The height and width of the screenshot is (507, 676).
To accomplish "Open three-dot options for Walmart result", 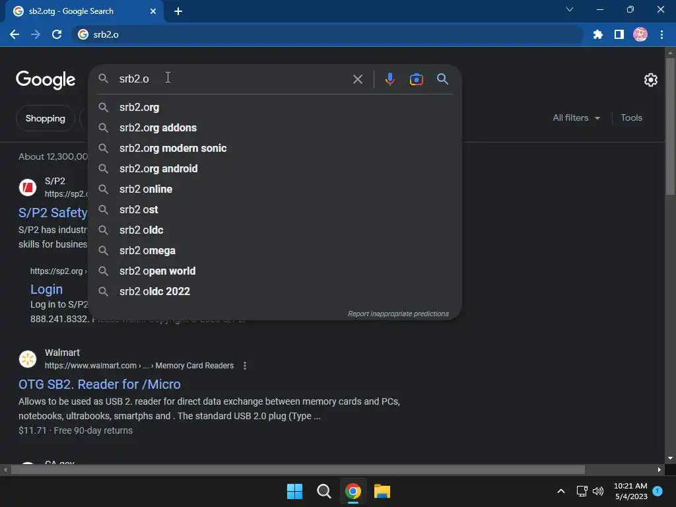I will coord(244,366).
